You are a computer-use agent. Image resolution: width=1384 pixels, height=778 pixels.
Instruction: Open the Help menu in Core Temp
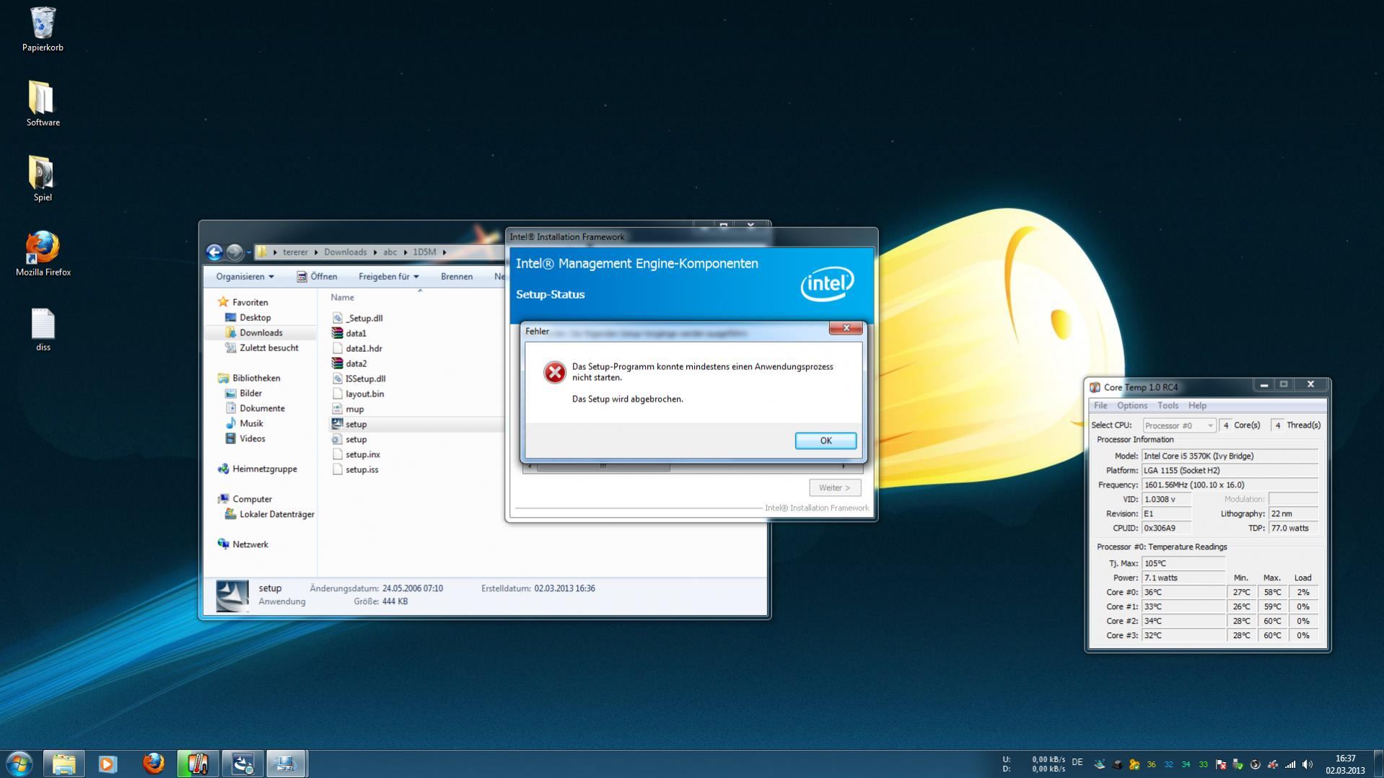(x=1197, y=405)
